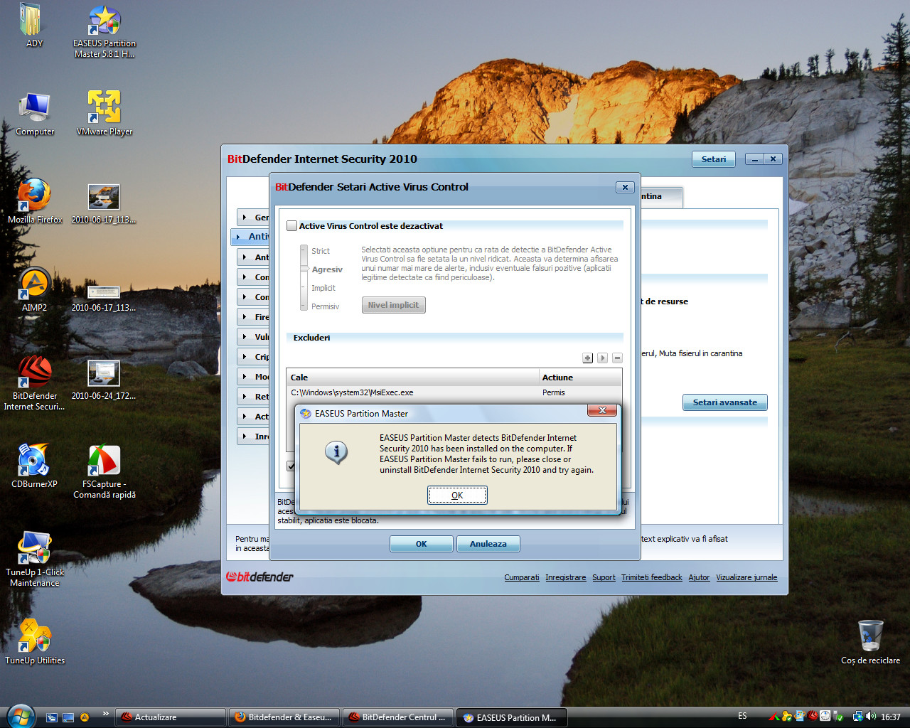The width and height of the screenshot is (910, 728).
Task: Launch EASEUS Partition Master desktop shortcut
Action: (105, 31)
